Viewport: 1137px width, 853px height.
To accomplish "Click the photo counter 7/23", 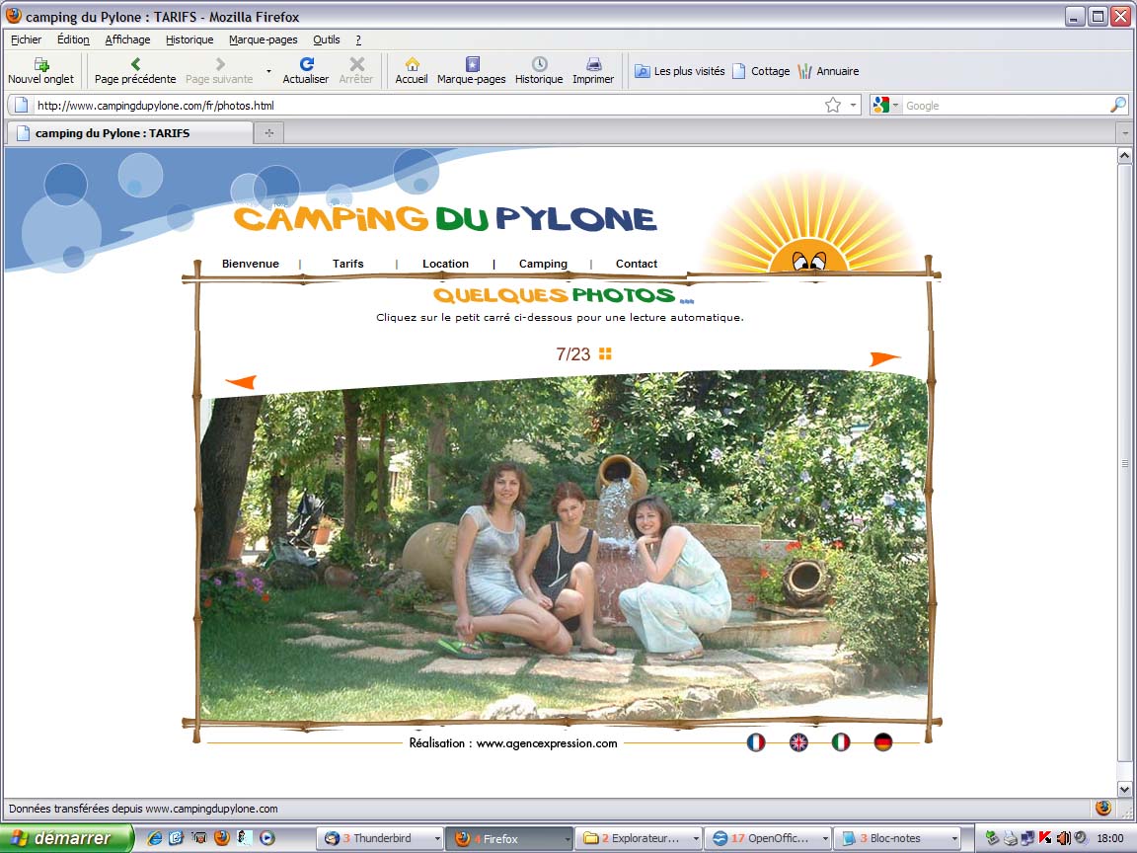I will (x=572, y=354).
